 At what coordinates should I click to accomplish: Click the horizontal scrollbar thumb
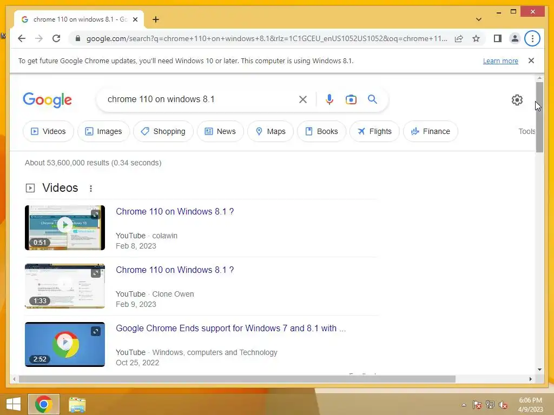tap(237, 379)
